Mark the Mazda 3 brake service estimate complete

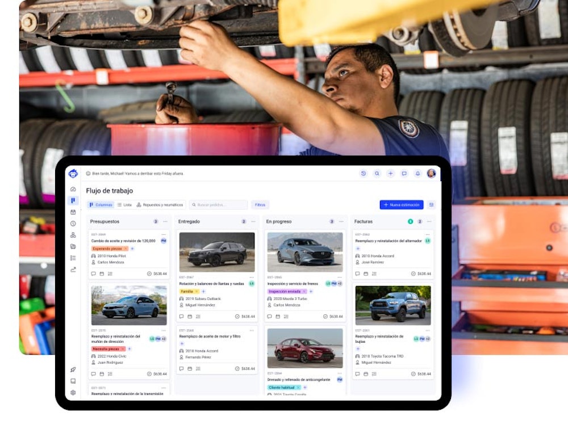[325, 315]
